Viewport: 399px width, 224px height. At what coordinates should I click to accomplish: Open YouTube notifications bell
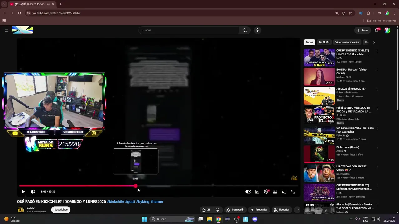pos(377,30)
